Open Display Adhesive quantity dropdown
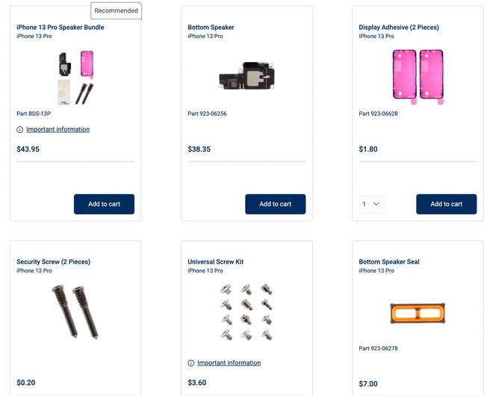493x396 pixels. 372,204
